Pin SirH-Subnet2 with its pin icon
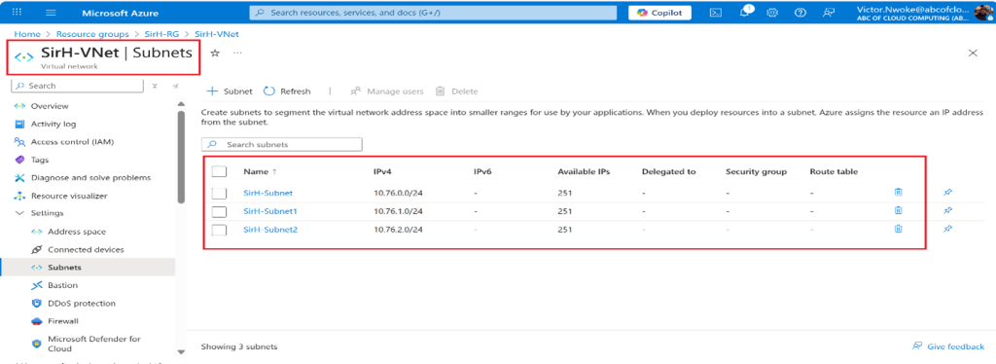This screenshot has height=364, width=996. (947, 230)
